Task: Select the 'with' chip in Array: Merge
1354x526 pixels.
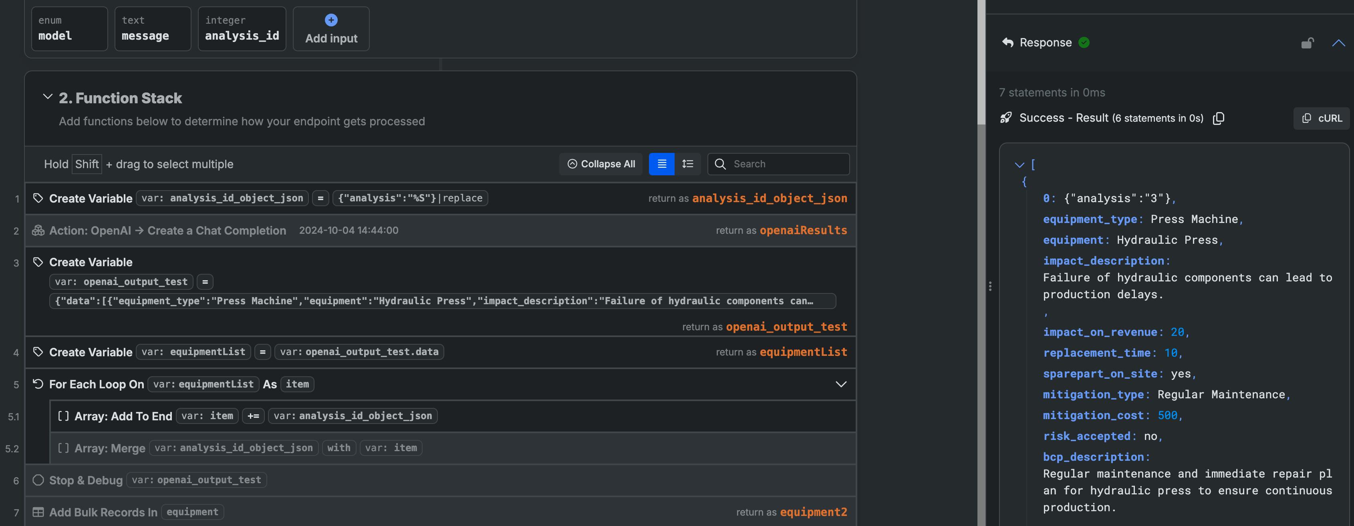Action: [x=338, y=448]
